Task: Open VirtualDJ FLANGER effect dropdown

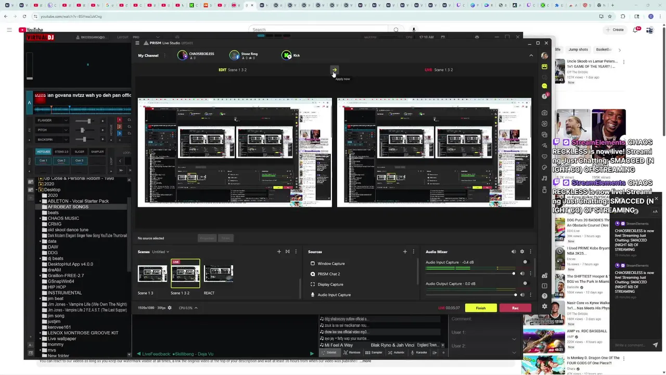Action: point(52,120)
